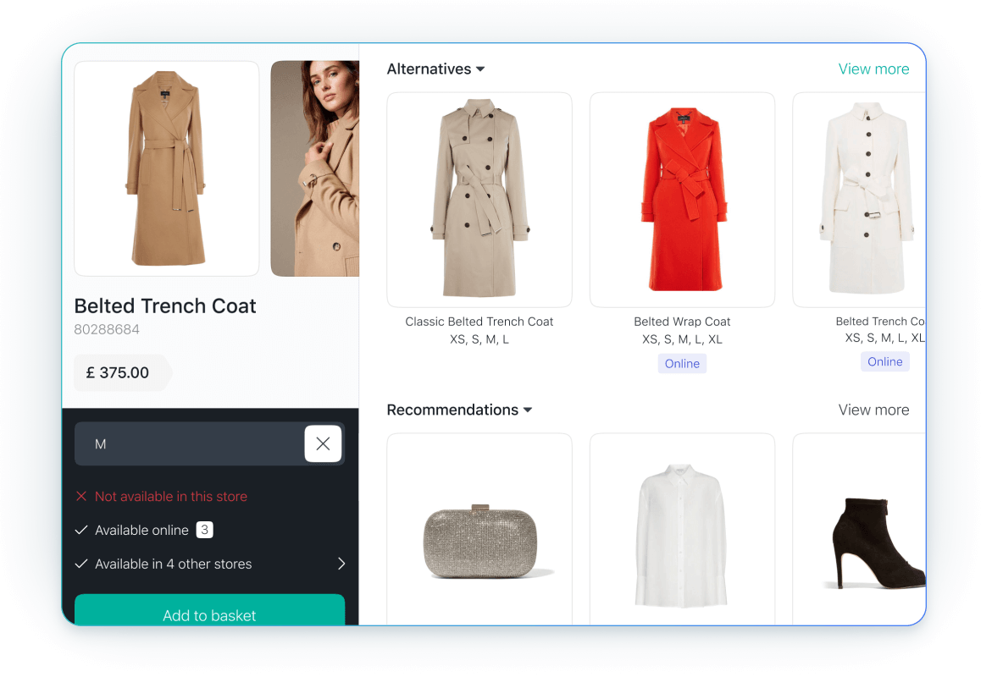Click View more link beside Alternatives

pos(873,69)
